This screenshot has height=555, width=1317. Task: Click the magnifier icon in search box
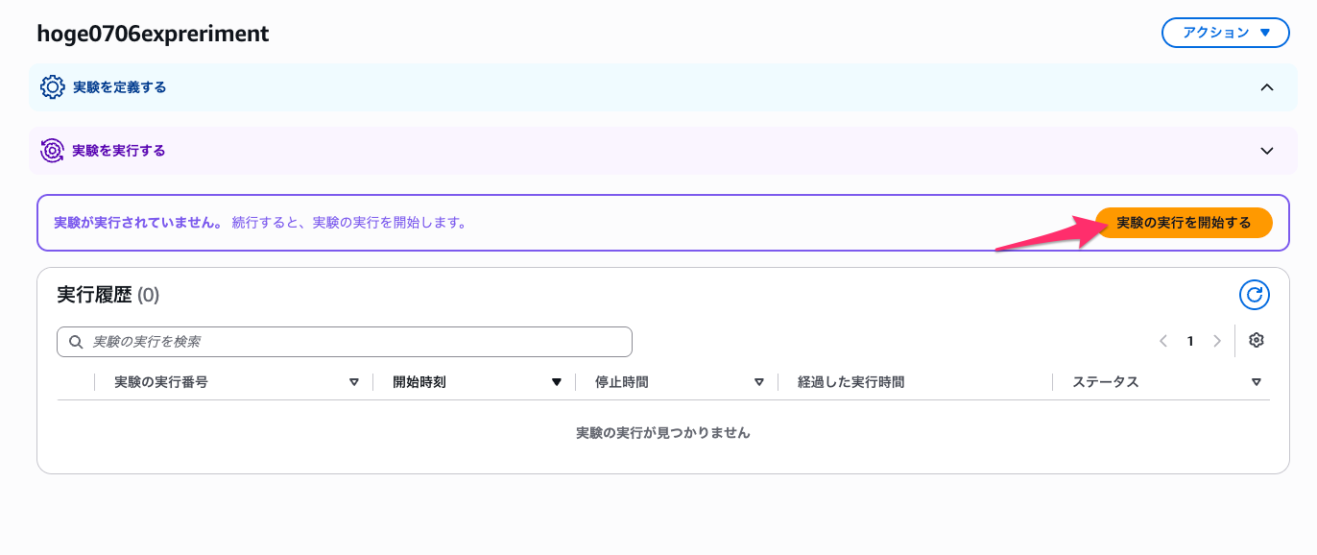[76, 342]
